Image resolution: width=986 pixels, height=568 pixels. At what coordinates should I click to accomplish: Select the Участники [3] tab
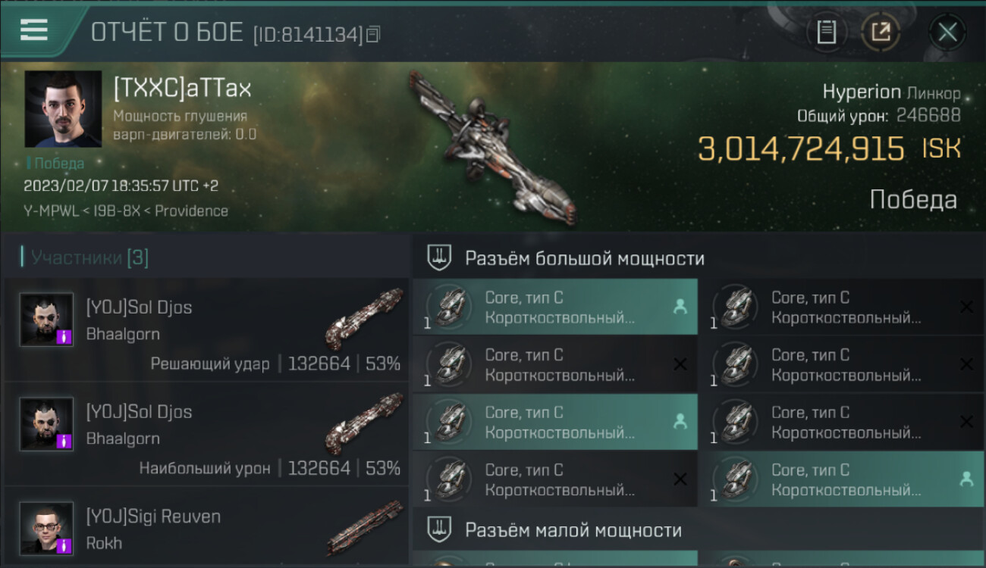tap(86, 257)
